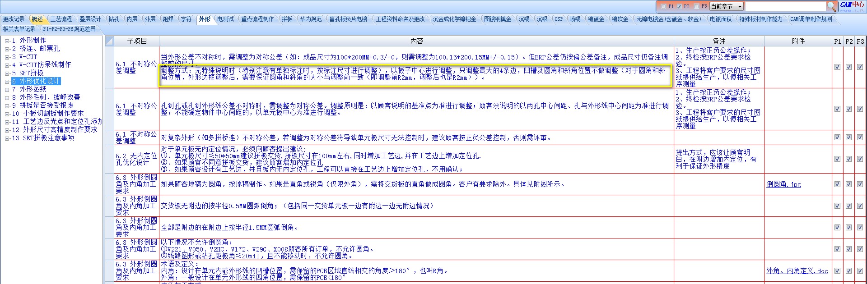Open the 外角、内角定义.doc attachment link
This screenshot has width=867, height=284.
pyautogui.click(x=797, y=271)
